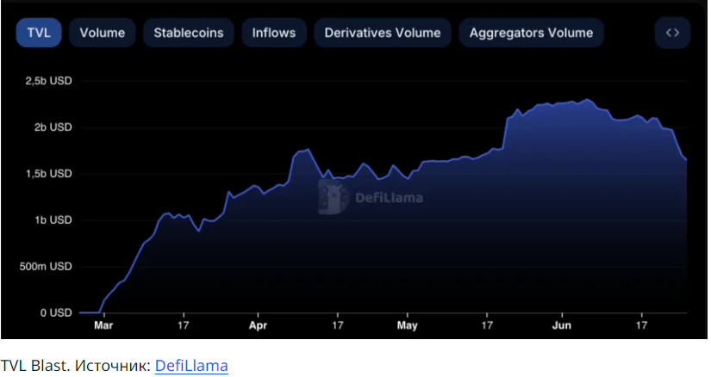Click the May date label

click(x=407, y=325)
